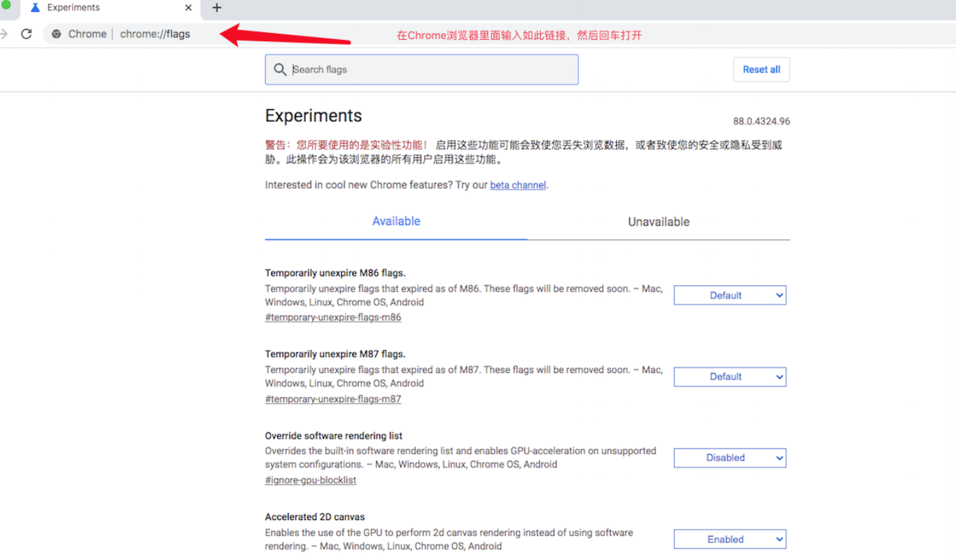Click the Temporarily unexpire M86 flags title
Image resolution: width=956 pixels, height=557 pixels.
click(x=335, y=273)
